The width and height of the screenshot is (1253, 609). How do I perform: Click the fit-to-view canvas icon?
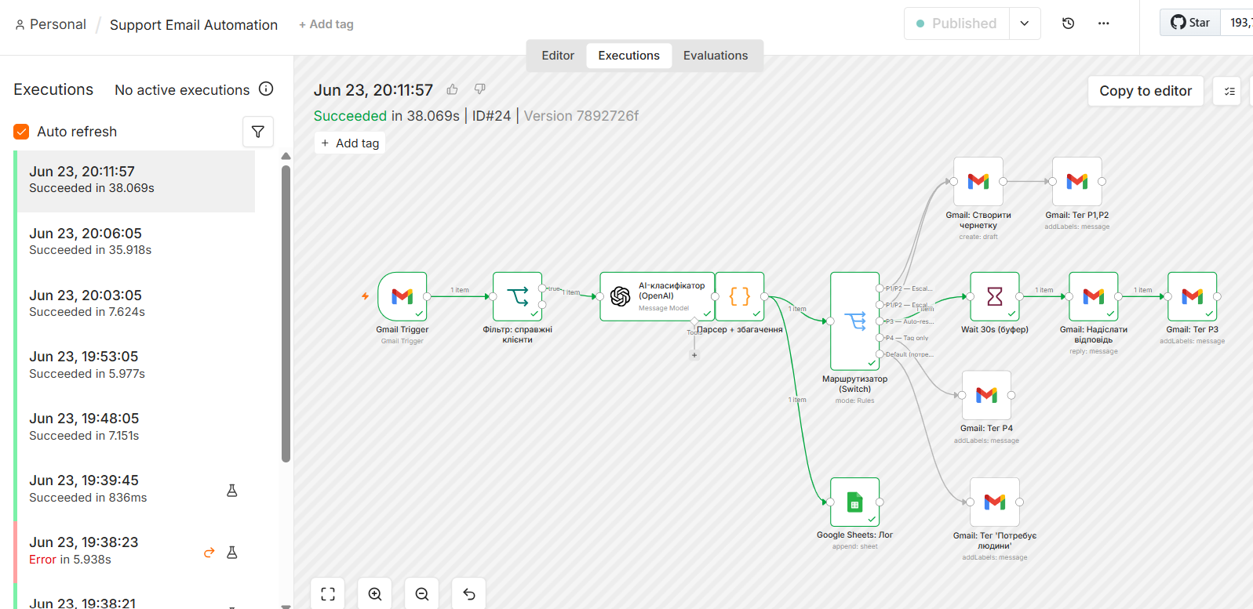click(x=328, y=594)
